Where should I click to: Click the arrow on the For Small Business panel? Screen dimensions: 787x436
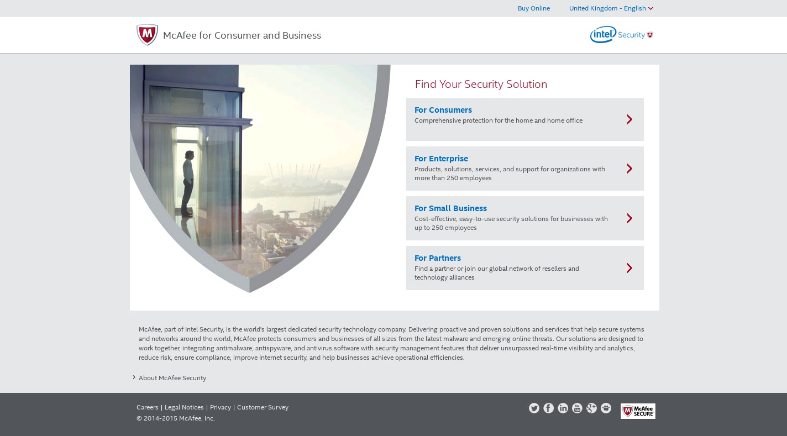[x=629, y=218]
